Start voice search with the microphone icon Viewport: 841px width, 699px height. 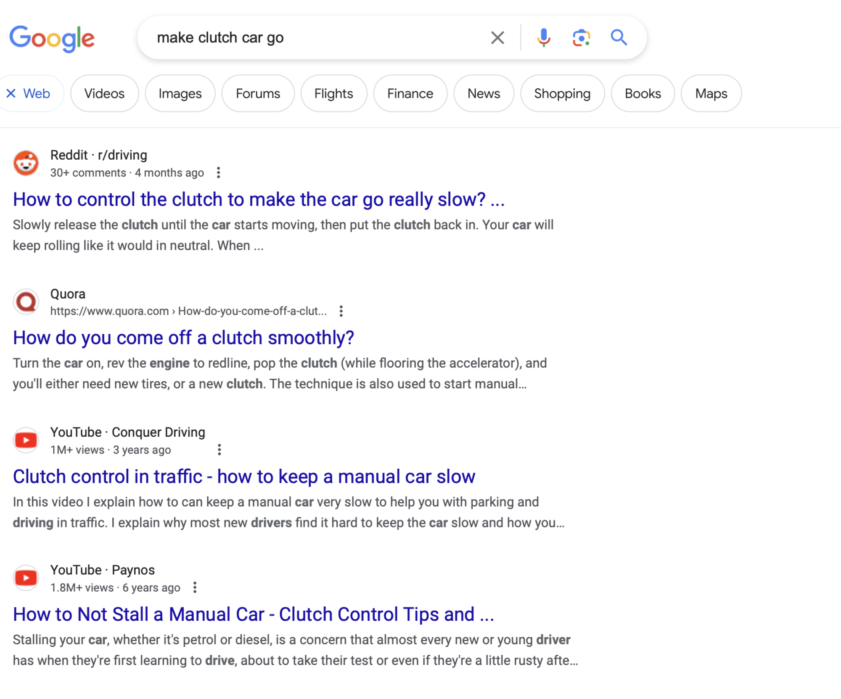(543, 37)
